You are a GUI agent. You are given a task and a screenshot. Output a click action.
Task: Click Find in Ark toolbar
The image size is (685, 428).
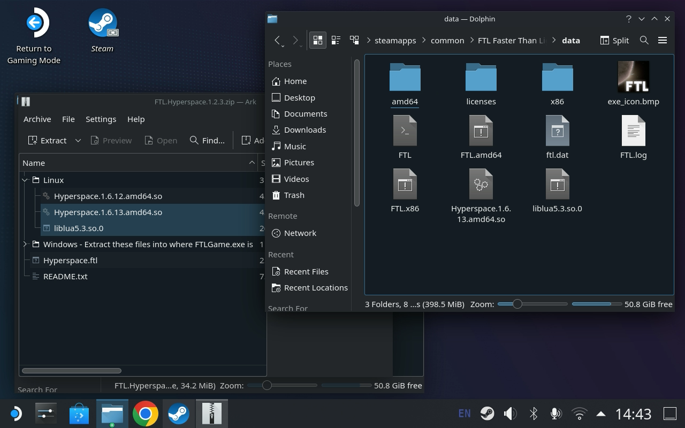click(x=207, y=140)
